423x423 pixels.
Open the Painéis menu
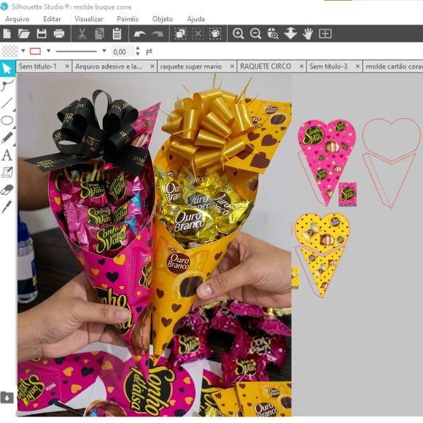click(x=128, y=19)
